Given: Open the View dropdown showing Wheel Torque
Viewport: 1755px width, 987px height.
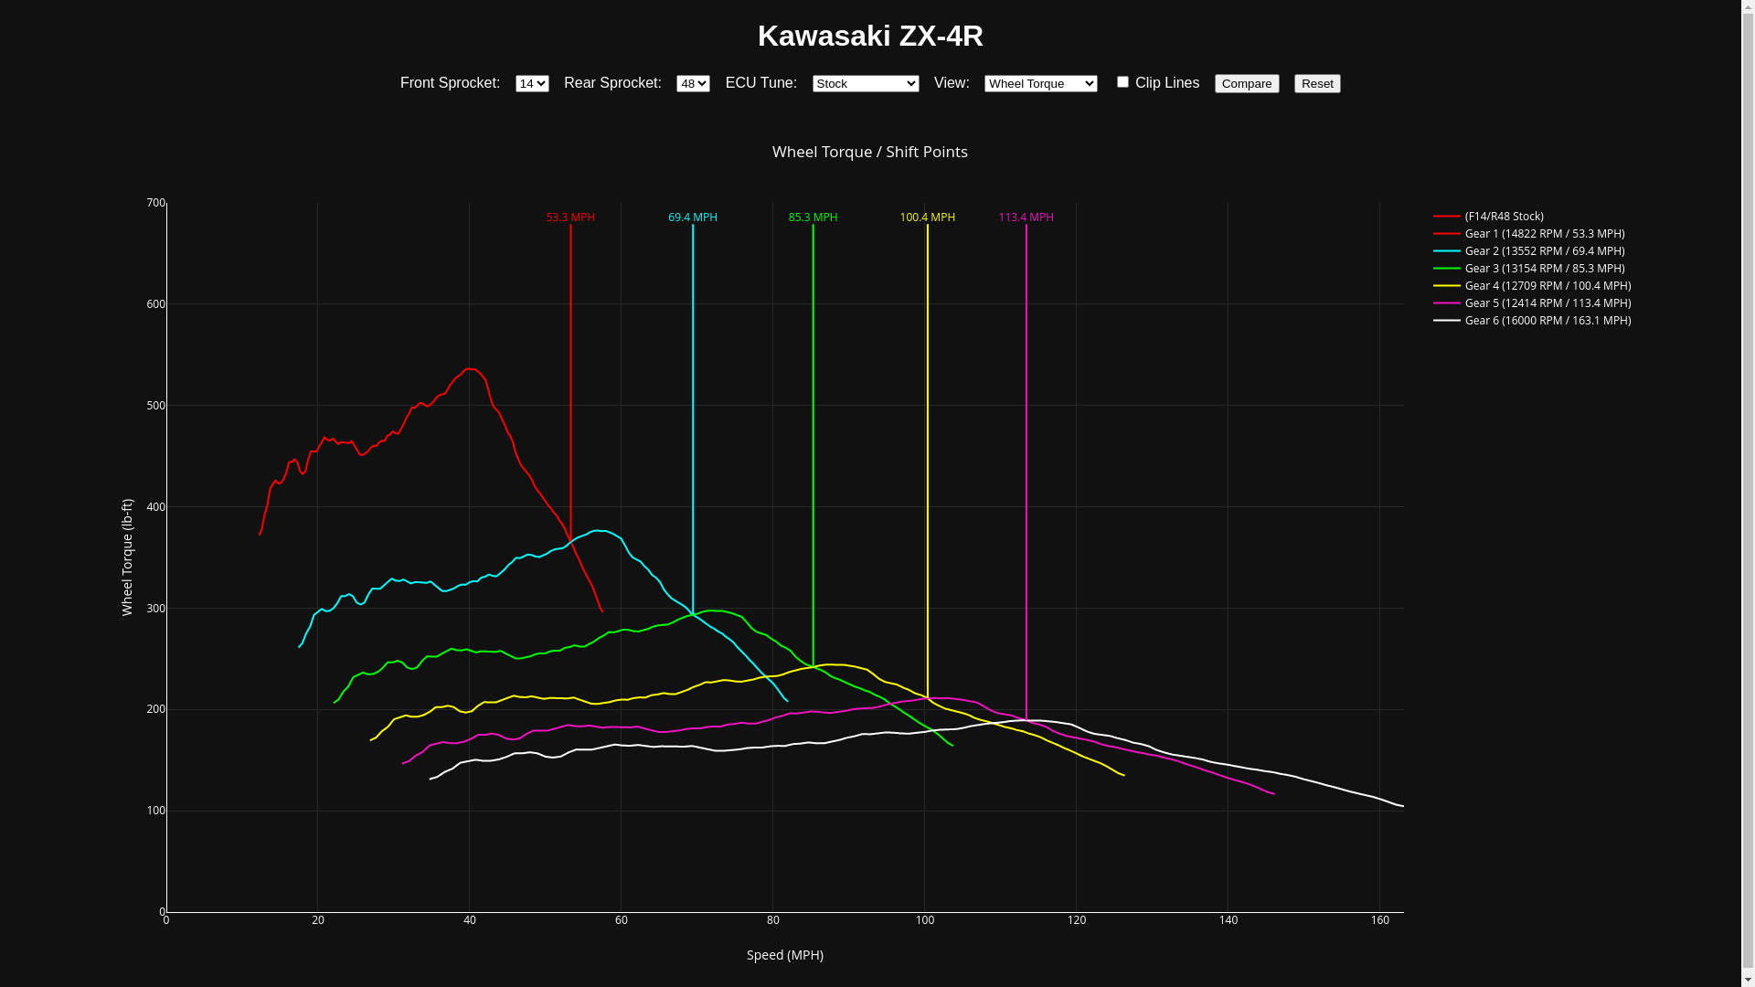Looking at the screenshot, I should 1040,83.
